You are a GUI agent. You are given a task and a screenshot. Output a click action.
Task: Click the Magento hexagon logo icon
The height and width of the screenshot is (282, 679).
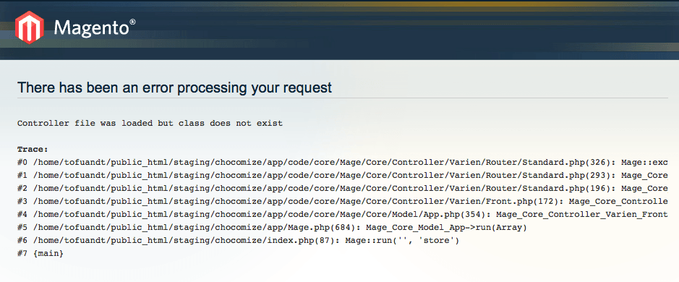pyautogui.click(x=30, y=27)
